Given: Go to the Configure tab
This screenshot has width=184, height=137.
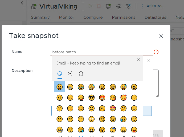Looking at the screenshot, I should click(x=93, y=17).
